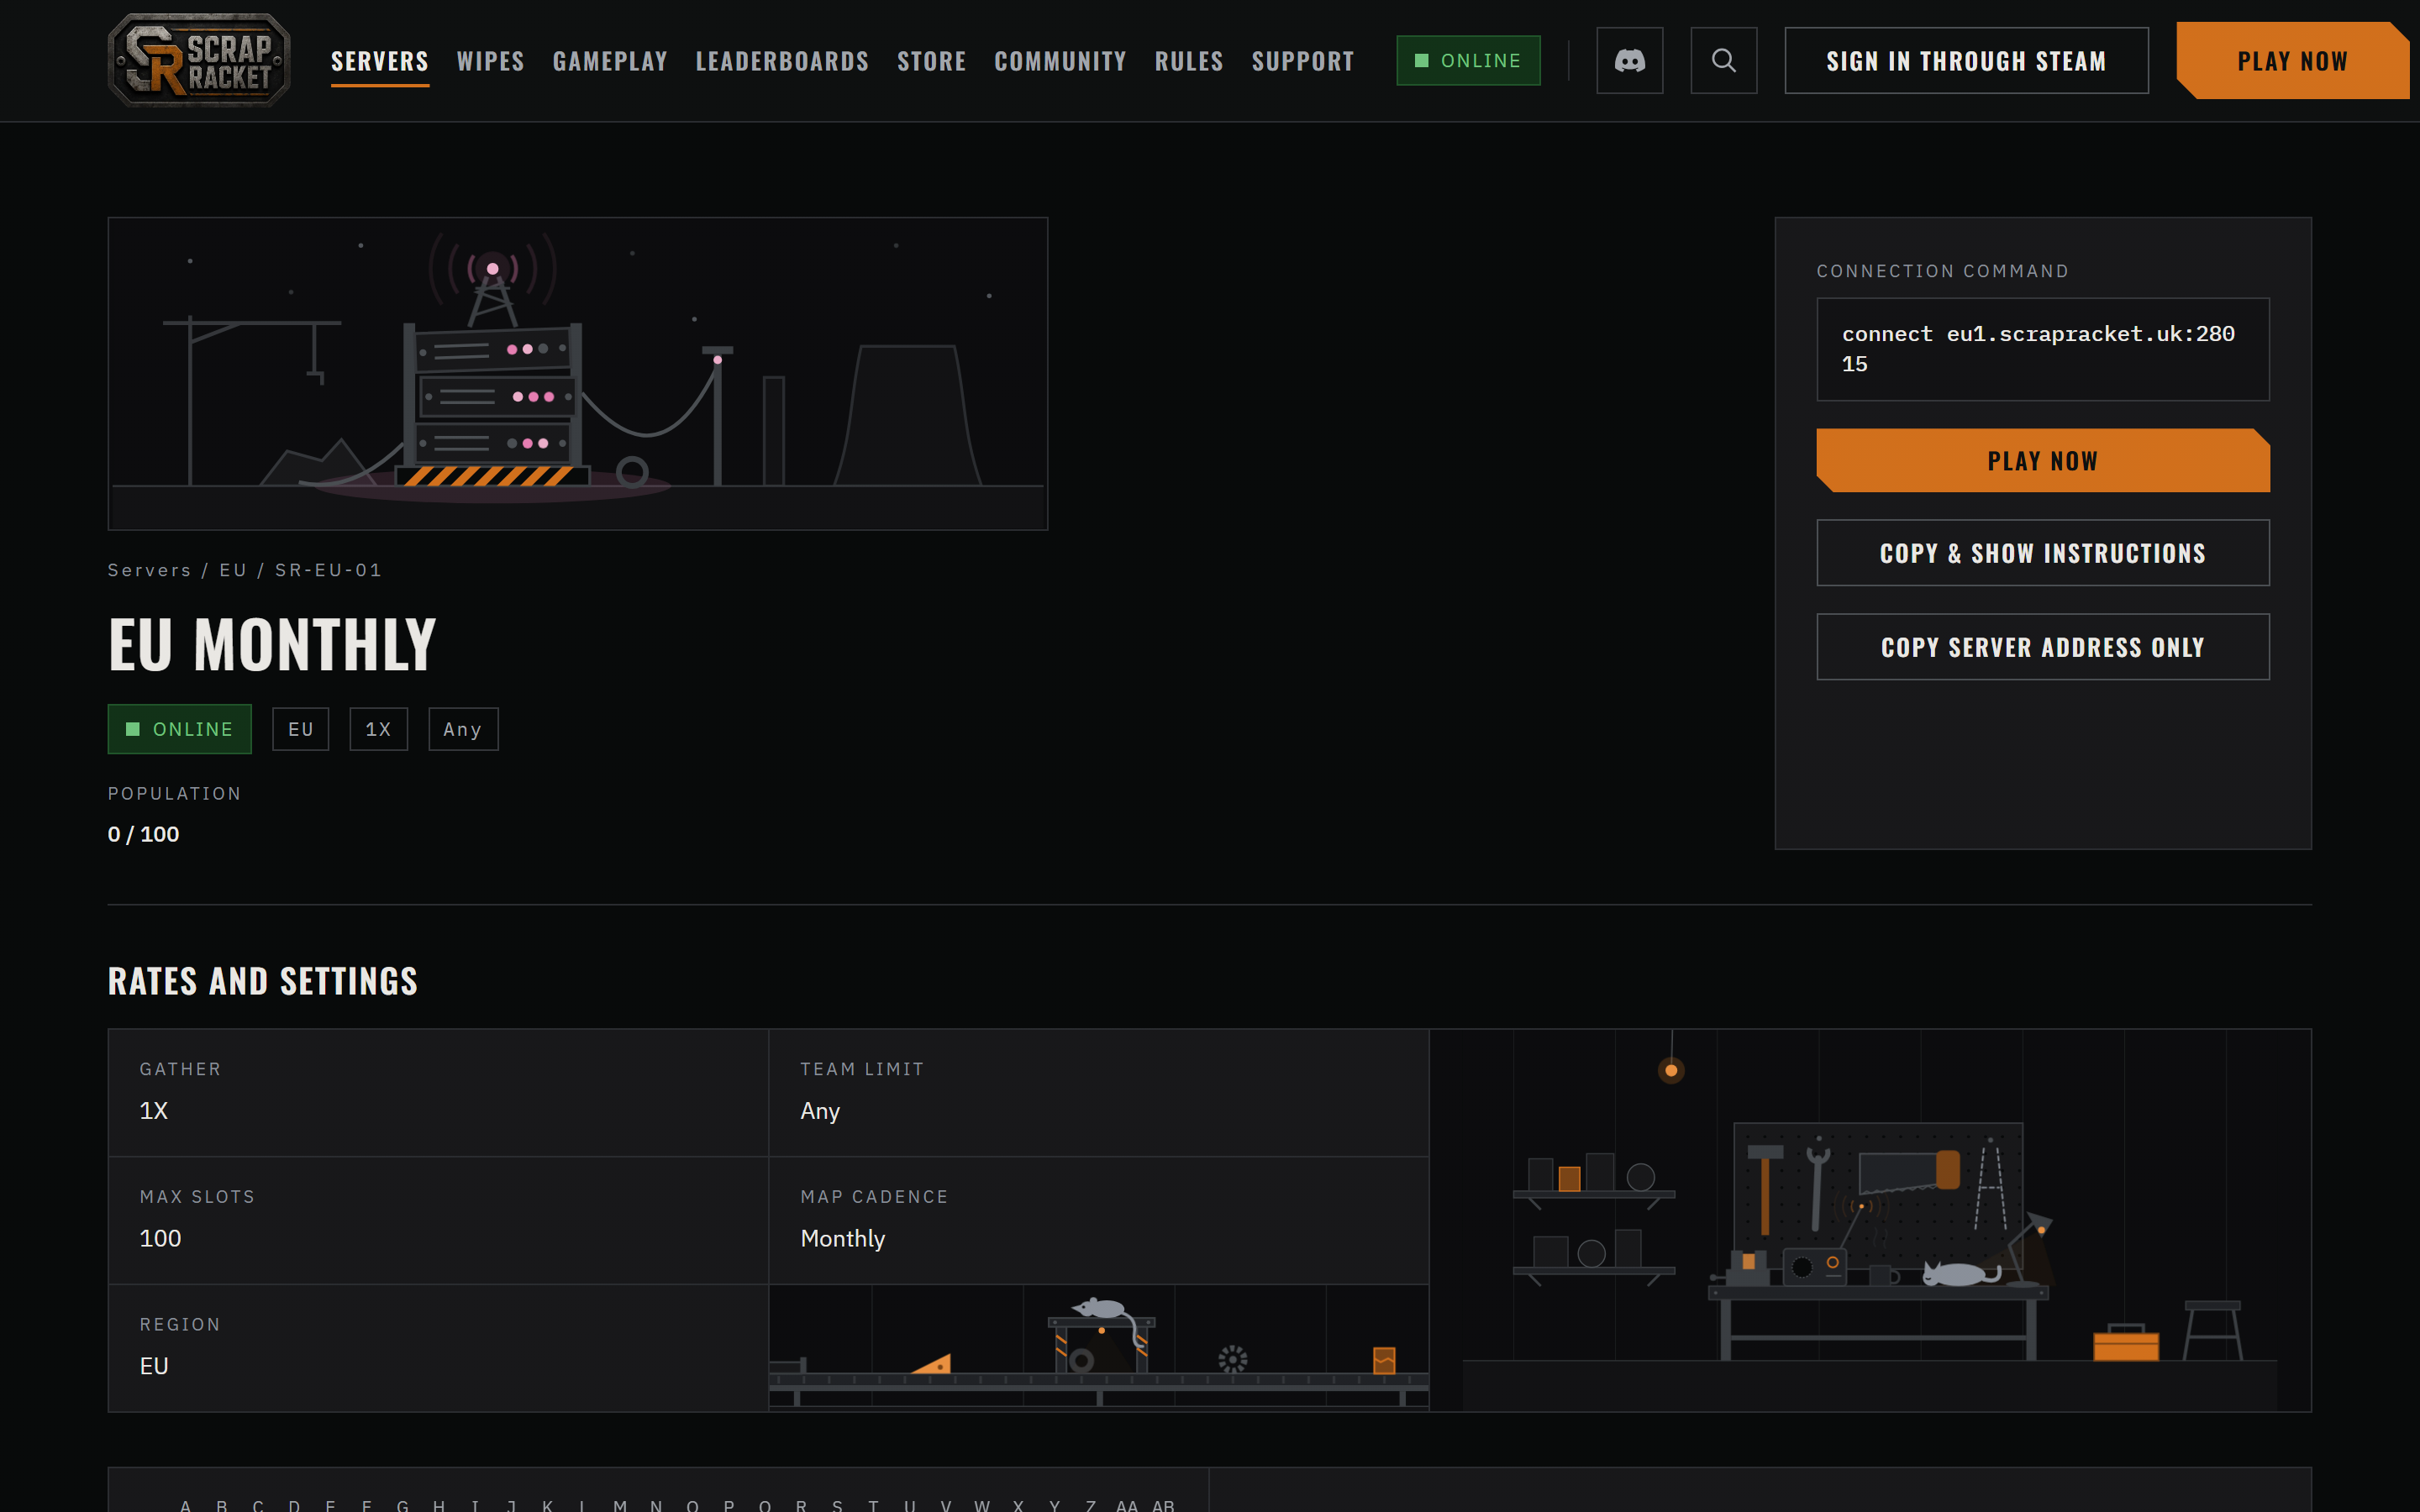
Task: Open the Gameplay nav item
Action: 610,61
